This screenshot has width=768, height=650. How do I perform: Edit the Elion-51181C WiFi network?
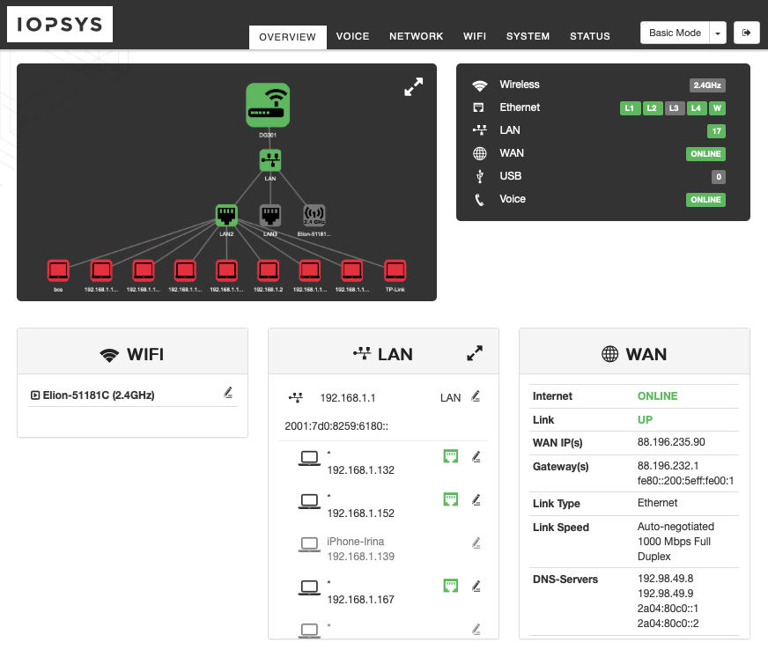[228, 394]
